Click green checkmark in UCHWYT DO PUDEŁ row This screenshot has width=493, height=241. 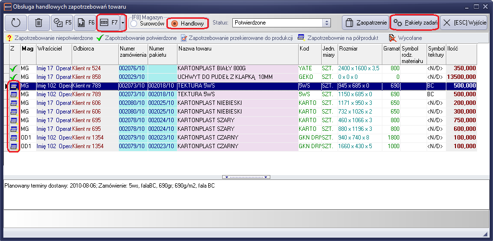tap(13, 77)
